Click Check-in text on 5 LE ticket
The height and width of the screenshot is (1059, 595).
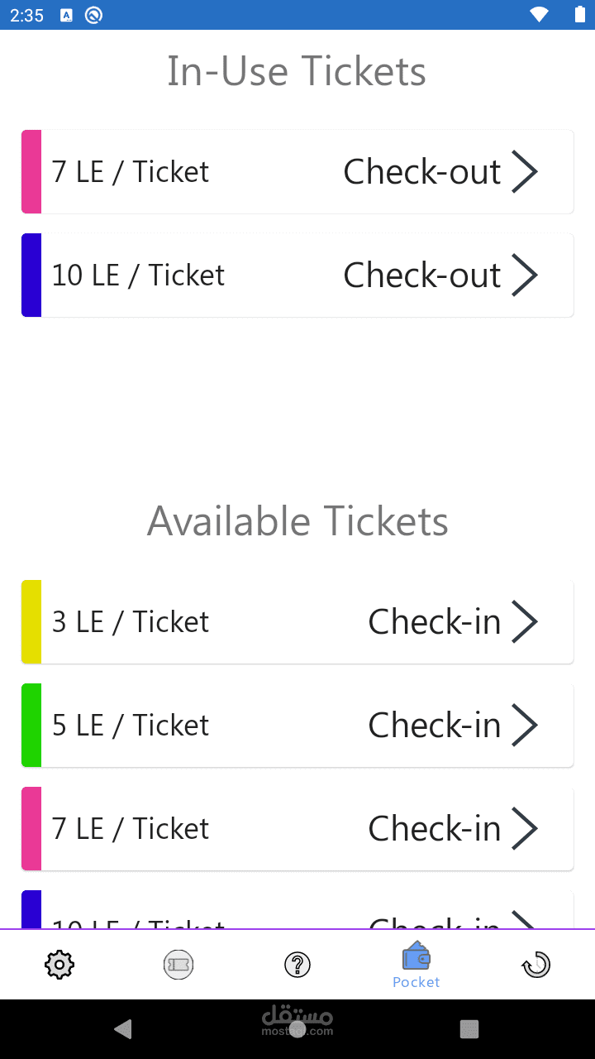coord(434,726)
